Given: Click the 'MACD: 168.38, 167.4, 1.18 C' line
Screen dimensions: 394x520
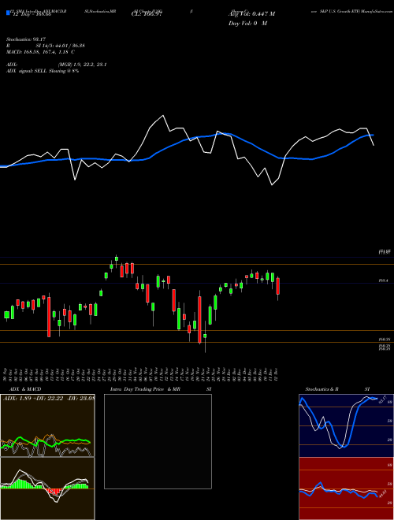Looking at the screenshot, I should (40, 52).
